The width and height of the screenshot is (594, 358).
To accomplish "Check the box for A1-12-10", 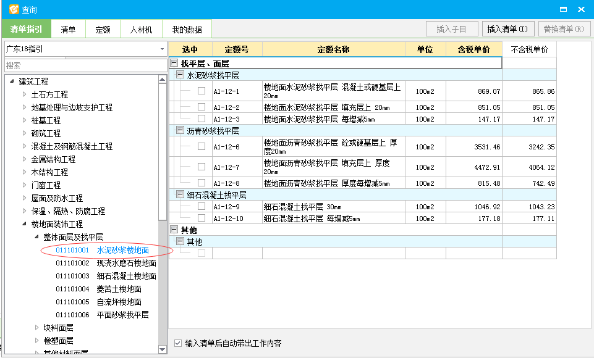I will (x=202, y=218).
